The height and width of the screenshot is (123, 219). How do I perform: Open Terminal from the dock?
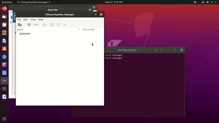click(x=4, y=89)
